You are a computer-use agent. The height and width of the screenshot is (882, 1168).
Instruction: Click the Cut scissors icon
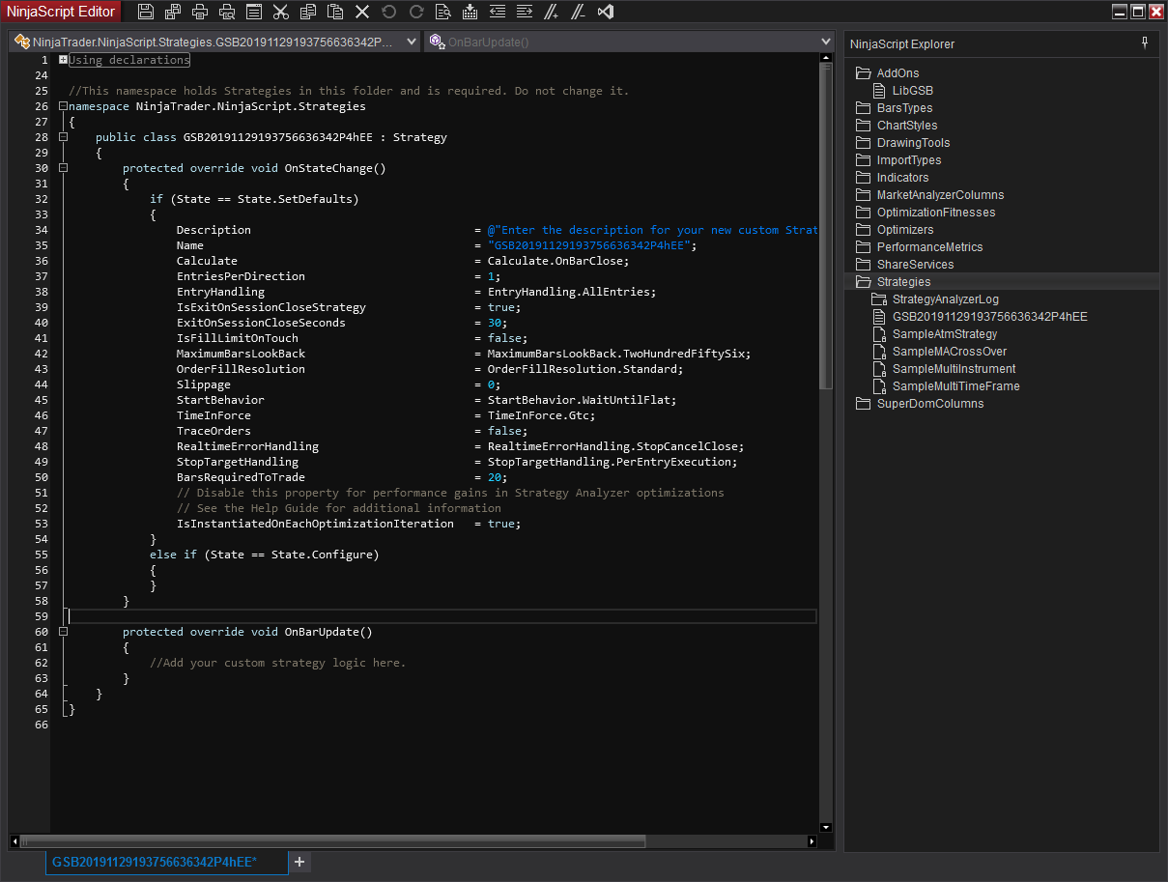coord(281,12)
